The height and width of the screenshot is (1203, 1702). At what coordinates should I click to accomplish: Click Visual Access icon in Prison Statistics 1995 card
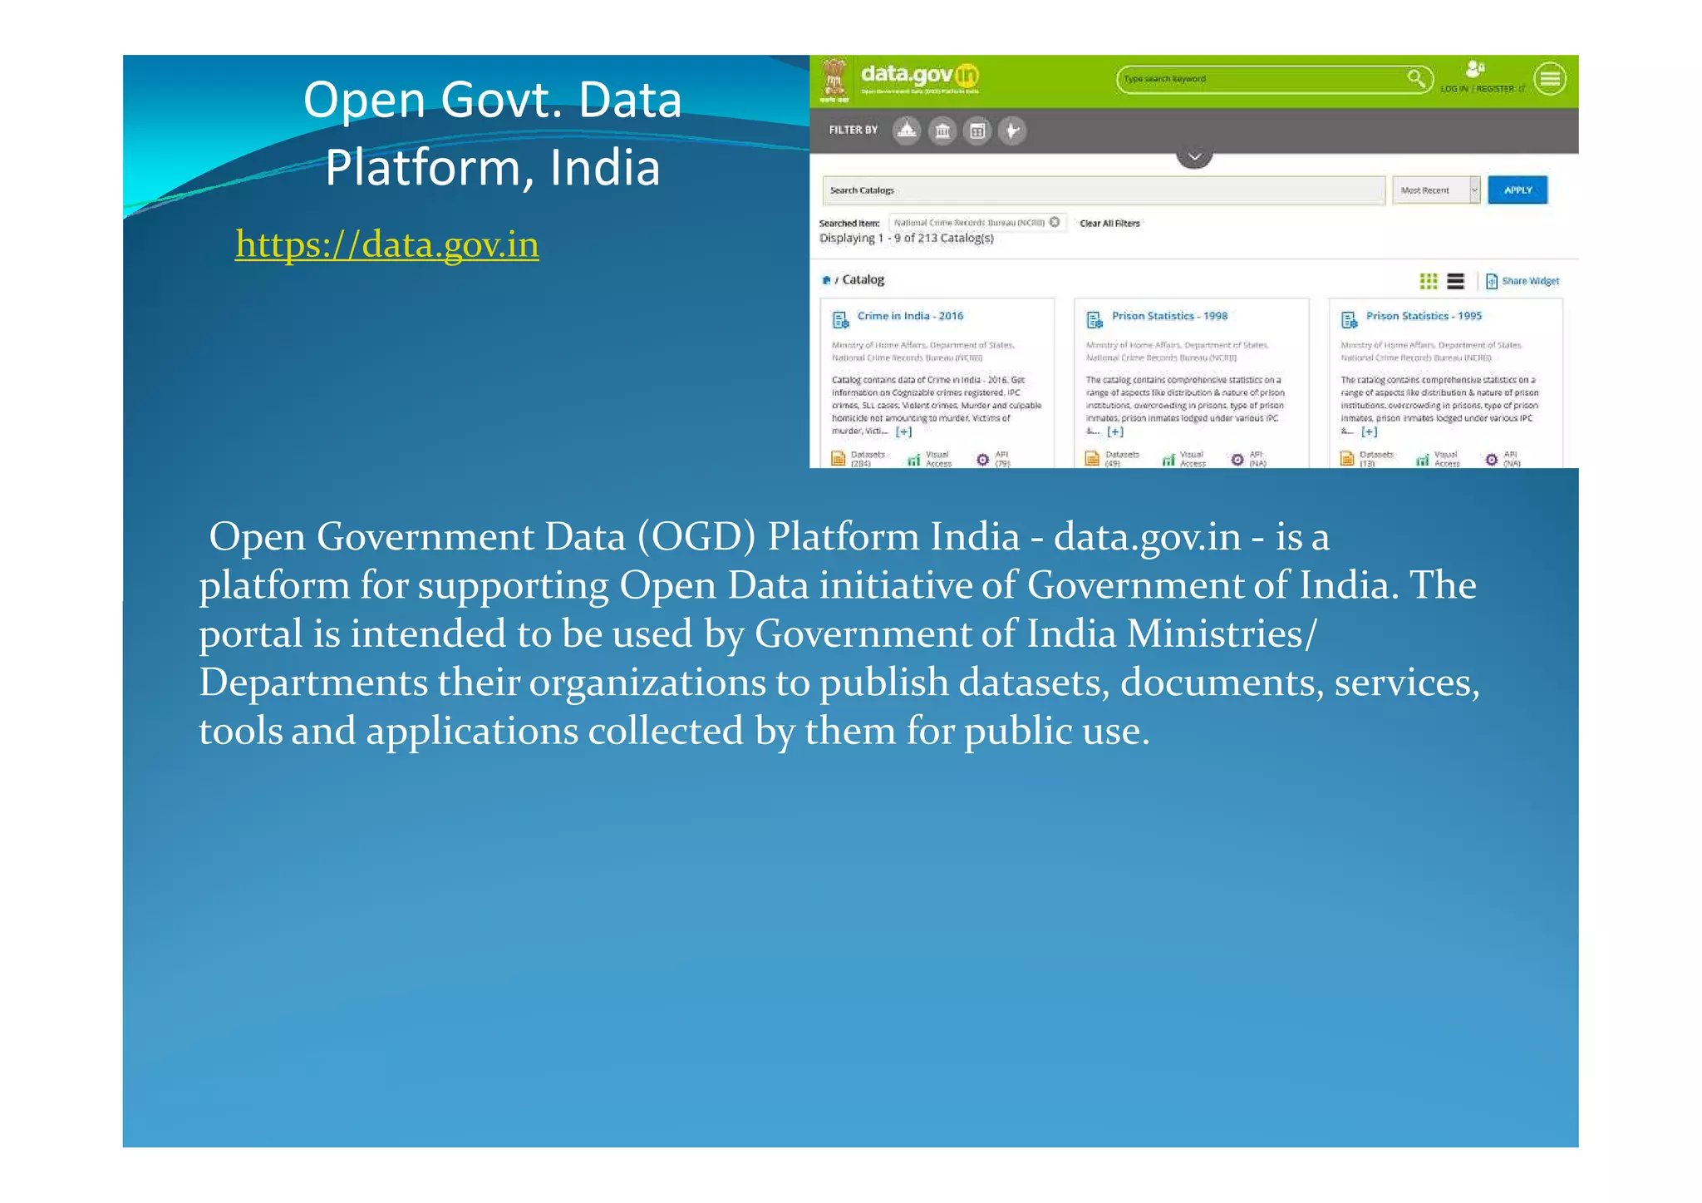point(1423,459)
